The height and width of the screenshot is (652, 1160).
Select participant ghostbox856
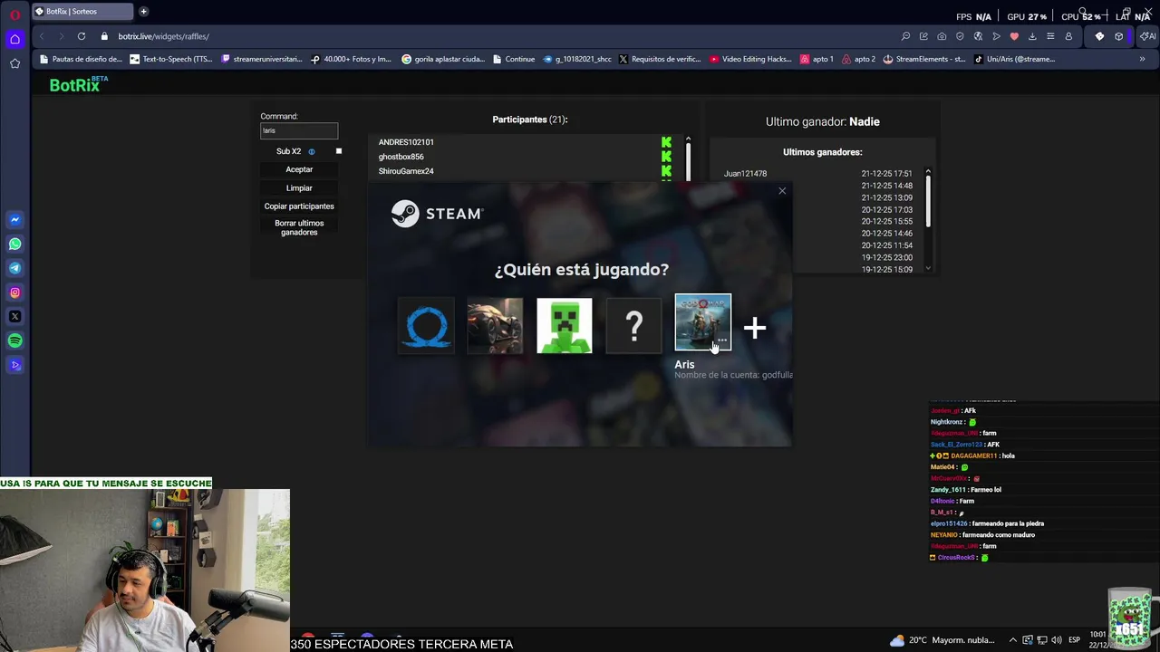tap(401, 157)
